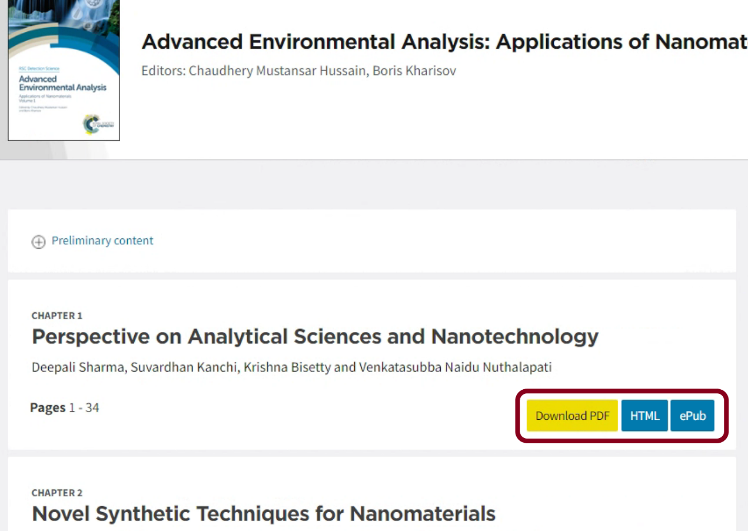Select editor Chaudhery Mustansar Hussain
The width and height of the screenshot is (748, 531).
278,71
